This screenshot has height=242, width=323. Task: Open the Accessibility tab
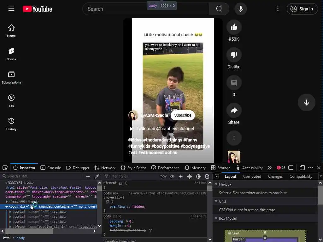coord(249,168)
